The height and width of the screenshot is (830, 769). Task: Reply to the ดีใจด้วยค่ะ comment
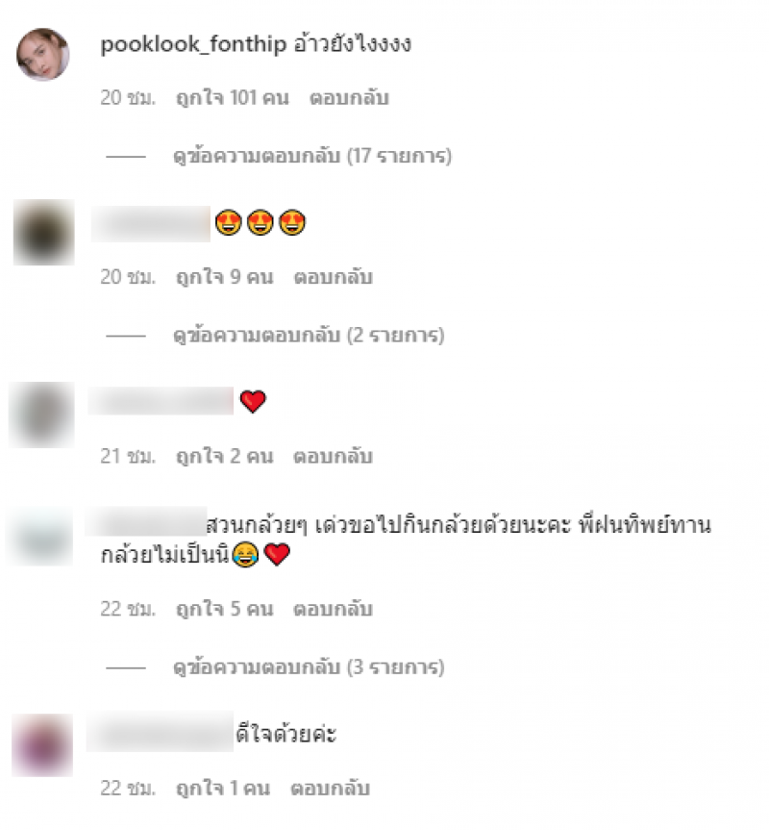pyautogui.click(x=330, y=789)
